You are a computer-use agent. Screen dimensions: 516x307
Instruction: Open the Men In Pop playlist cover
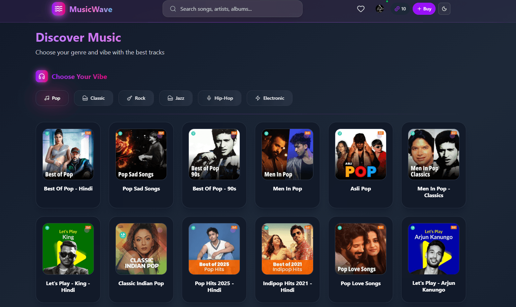287,154
